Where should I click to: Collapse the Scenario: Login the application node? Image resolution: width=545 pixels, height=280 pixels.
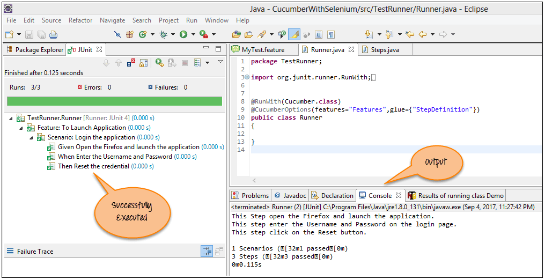(x=32, y=137)
